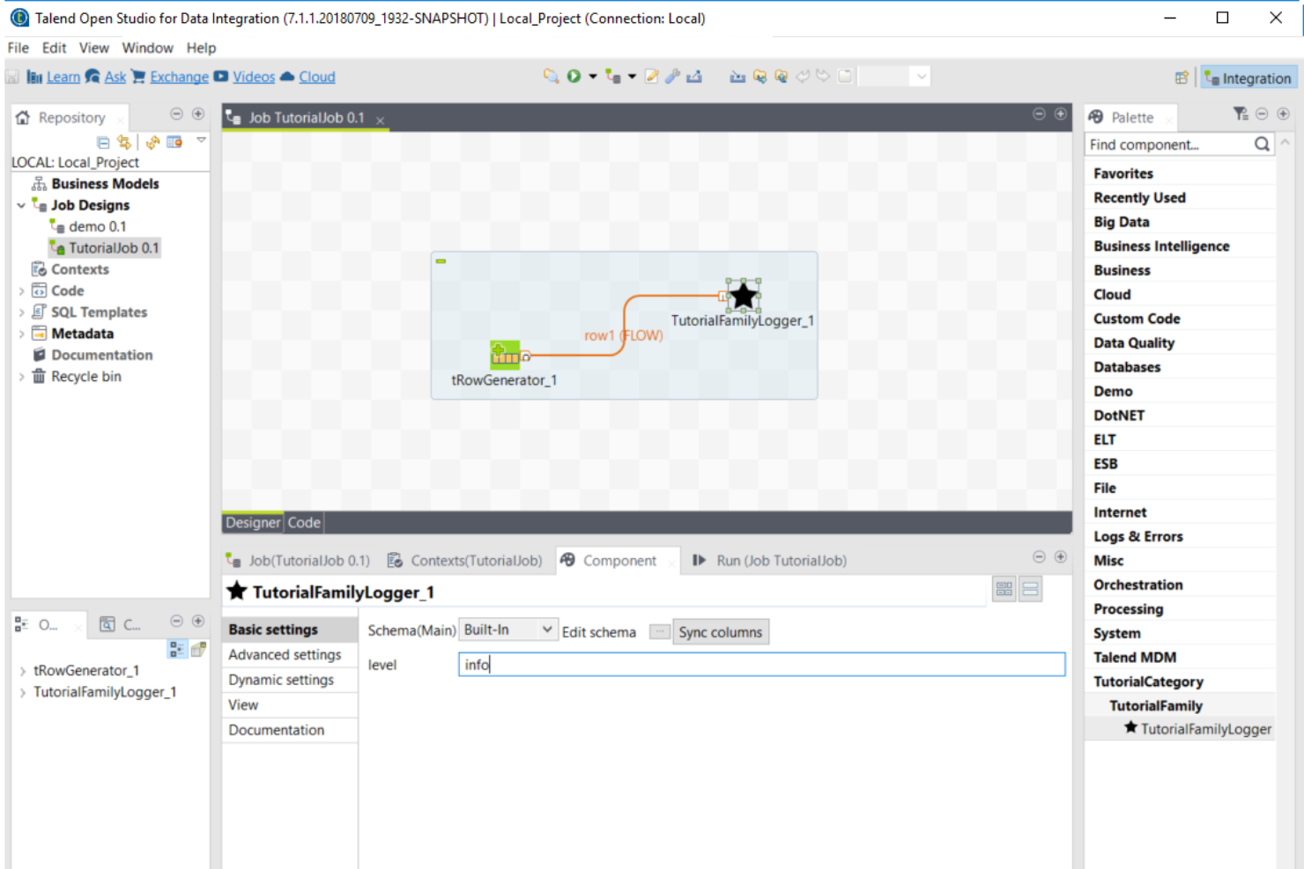The height and width of the screenshot is (869, 1304).
Task: Open the Contexts(TutorialJob) tab
Action: [464, 560]
